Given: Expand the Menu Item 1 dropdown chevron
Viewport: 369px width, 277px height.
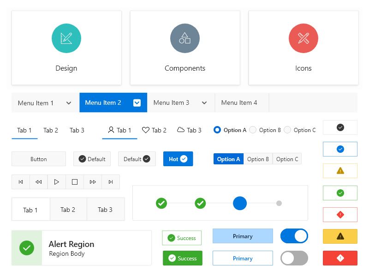Looking at the screenshot, I should pyautogui.click(x=69, y=103).
